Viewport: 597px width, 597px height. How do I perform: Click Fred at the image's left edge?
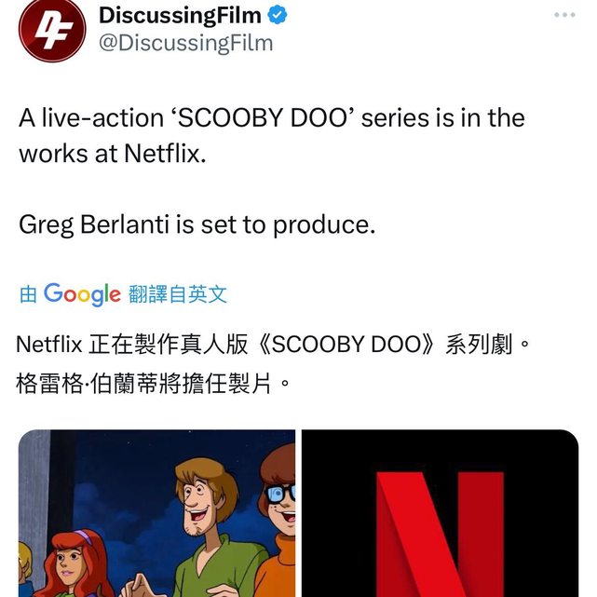(25, 569)
